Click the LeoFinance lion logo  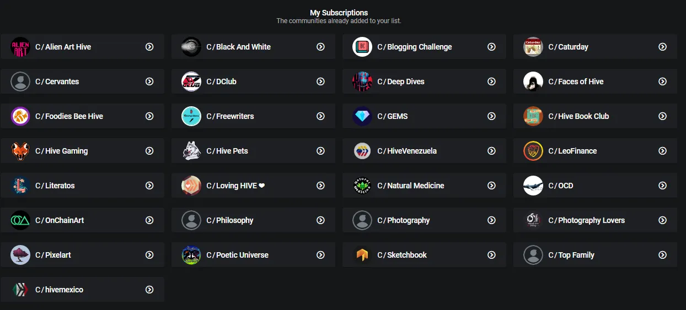(533, 151)
